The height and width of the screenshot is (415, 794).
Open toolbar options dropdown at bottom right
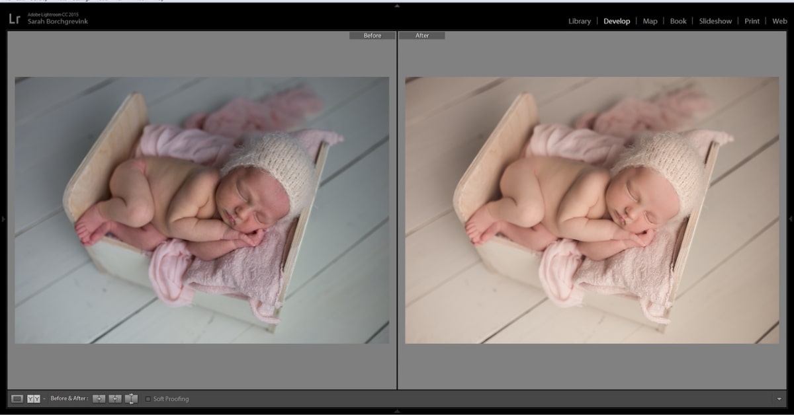click(779, 399)
